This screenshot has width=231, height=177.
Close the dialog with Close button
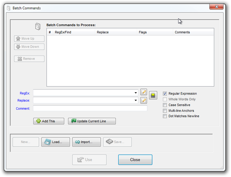click(x=135, y=160)
